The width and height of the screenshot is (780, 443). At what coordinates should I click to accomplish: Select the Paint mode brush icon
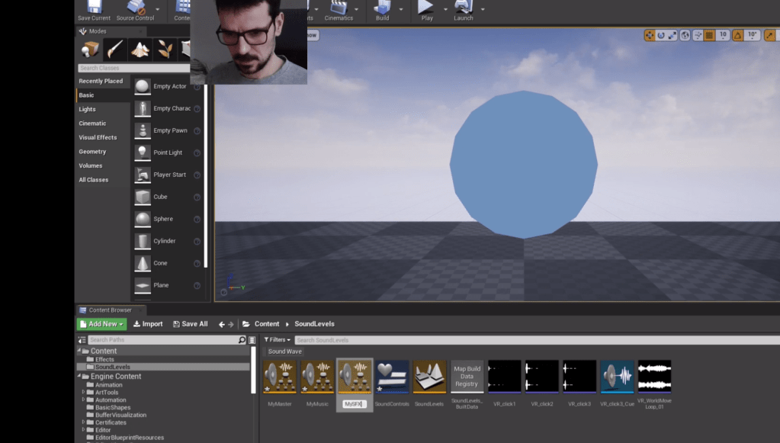click(115, 50)
